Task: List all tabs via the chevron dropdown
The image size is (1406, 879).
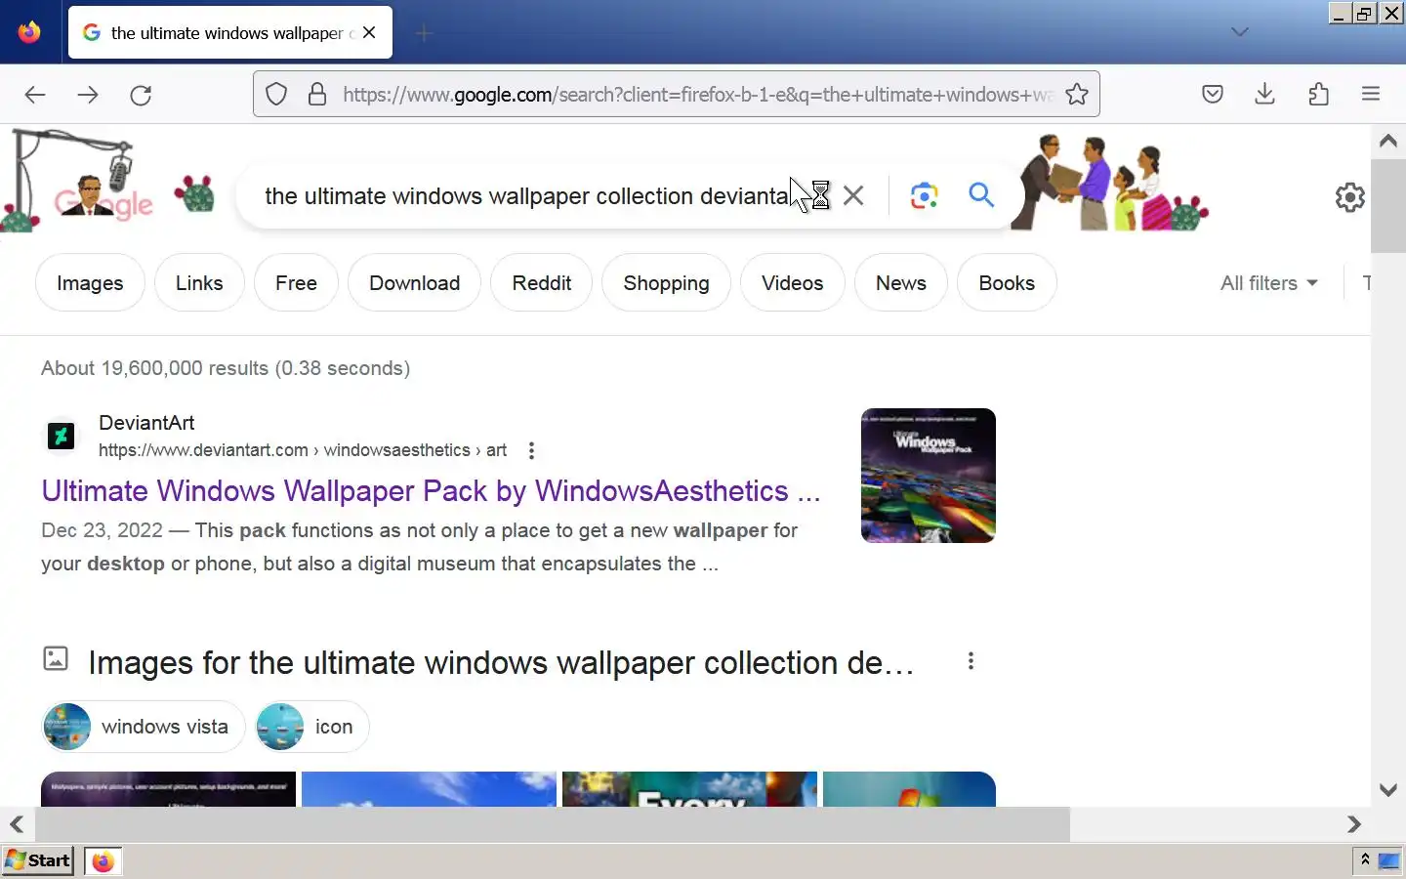Action: click(x=1240, y=32)
